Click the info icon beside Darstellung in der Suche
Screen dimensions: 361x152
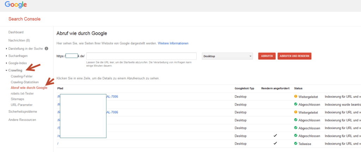(46, 49)
